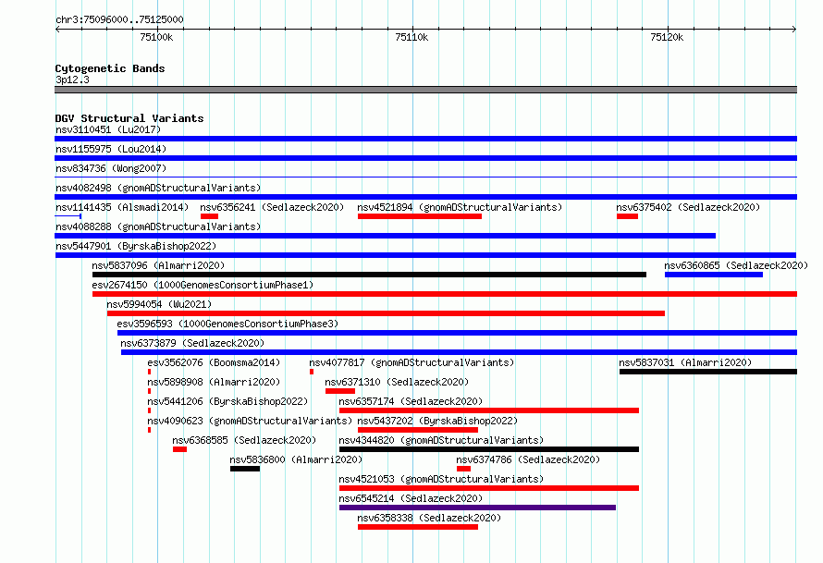Open esv3596593 1000GenomesConsortiumPhase3 label
823x563 pixels.
click(x=227, y=324)
